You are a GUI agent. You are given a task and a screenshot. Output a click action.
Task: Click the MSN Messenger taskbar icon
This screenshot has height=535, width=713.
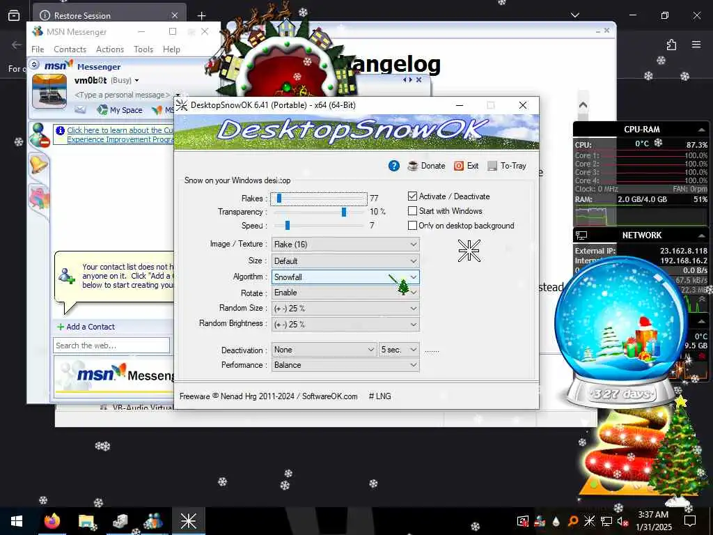154,521
